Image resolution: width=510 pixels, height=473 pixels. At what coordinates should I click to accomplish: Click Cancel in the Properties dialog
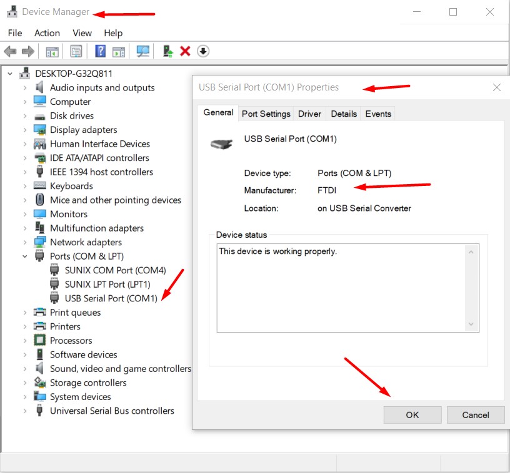tap(476, 415)
